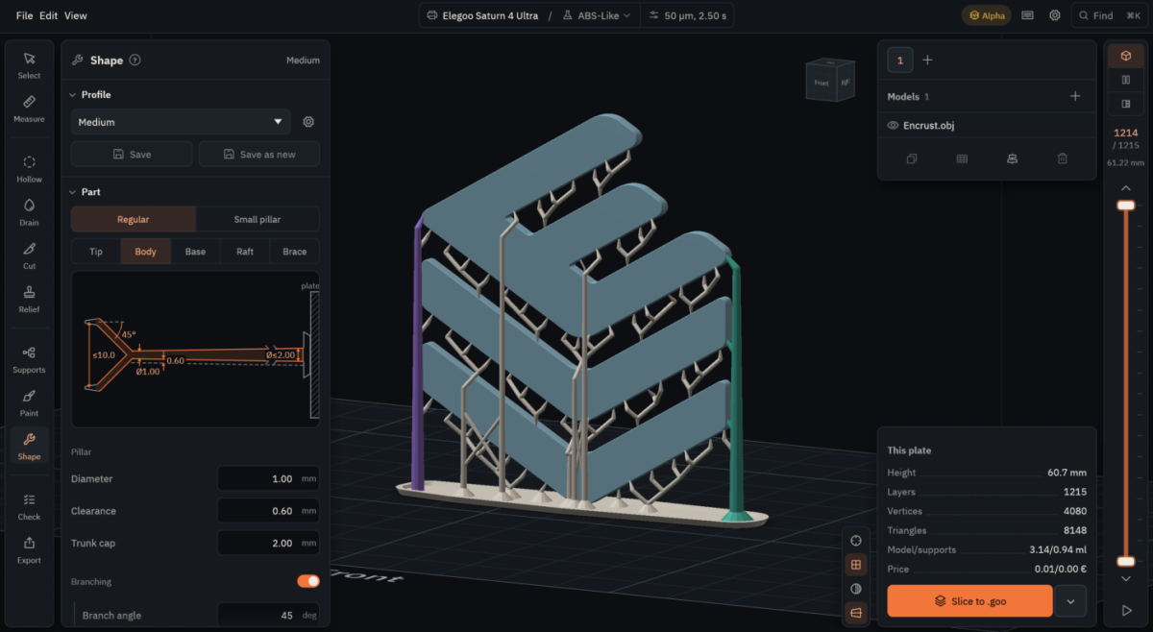Add a model with the Models plus icon
The height and width of the screenshot is (632, 1153).
point(1075,96)
